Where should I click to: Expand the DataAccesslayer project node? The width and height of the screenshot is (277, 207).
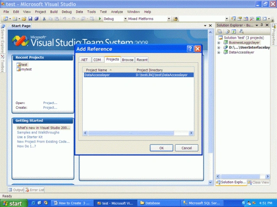pyautogui.click(x=219, y=52)
